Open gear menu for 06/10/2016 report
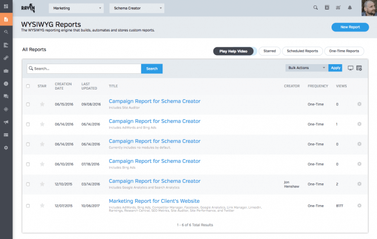This screenshot has width=377, height=239. click(359, 164)
